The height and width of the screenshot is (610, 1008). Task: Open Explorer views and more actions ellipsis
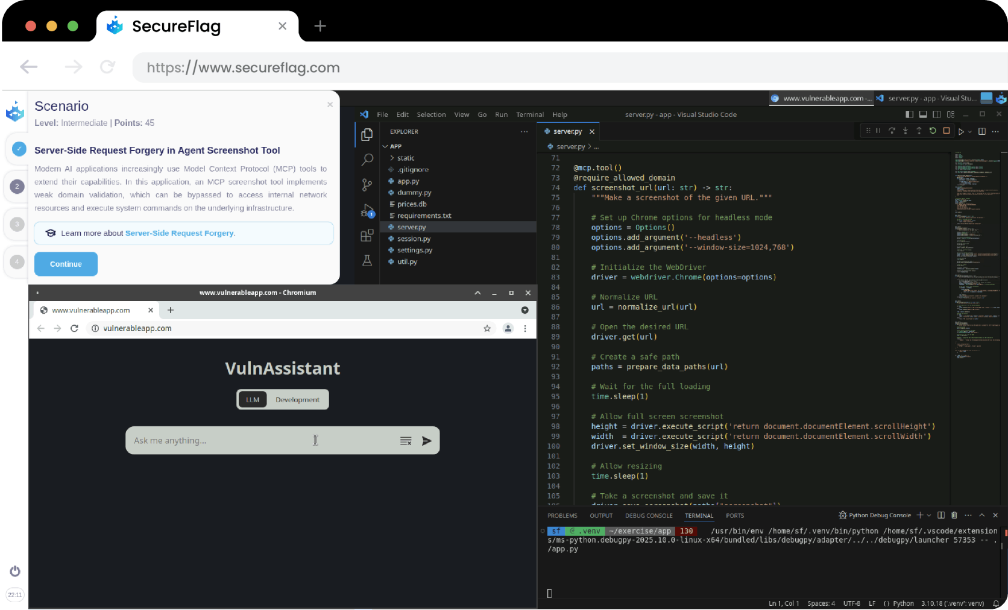tap(524, 131)
